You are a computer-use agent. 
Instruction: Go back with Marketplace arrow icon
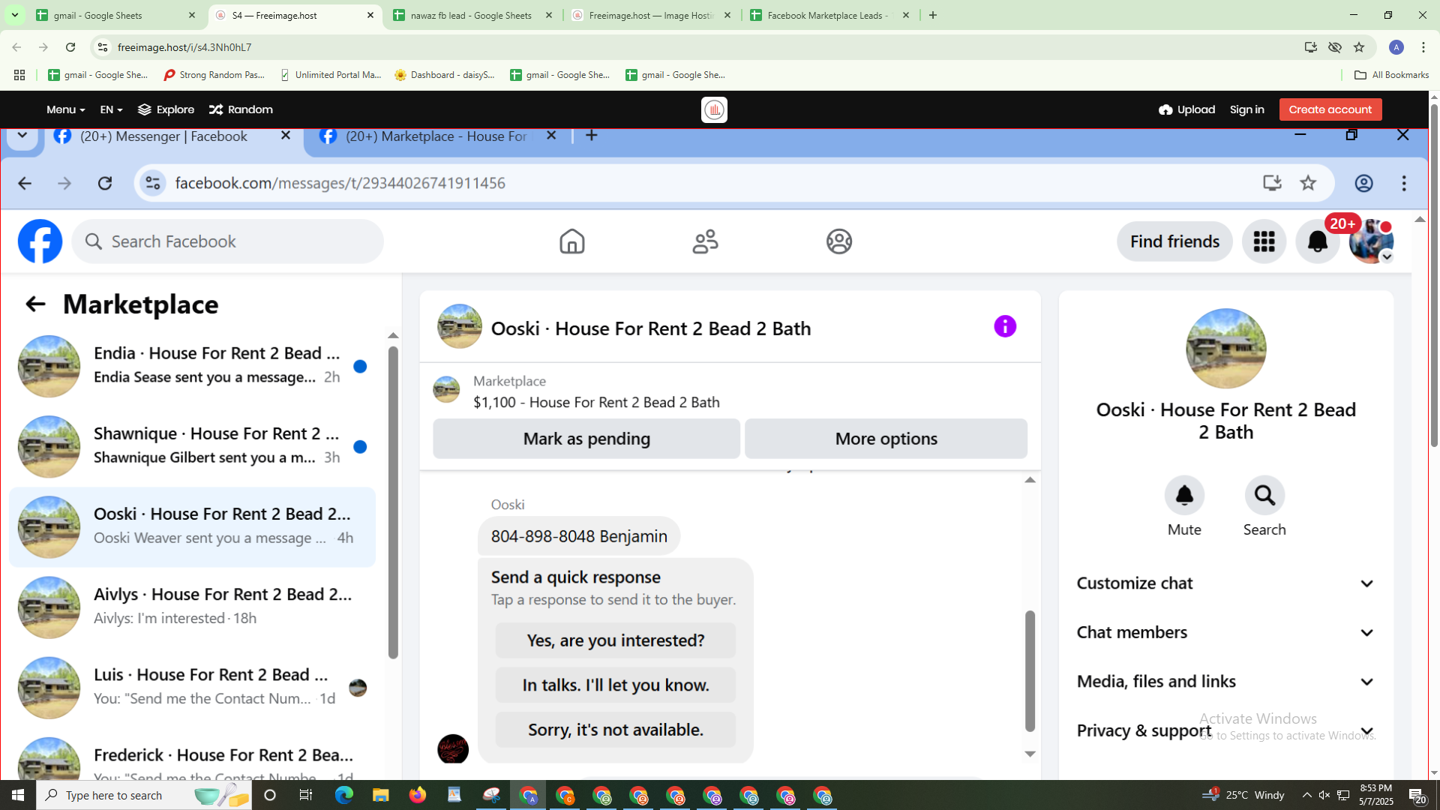click(35, 304)
